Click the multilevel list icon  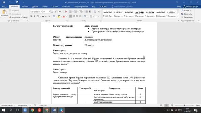(x=81, y=12)
